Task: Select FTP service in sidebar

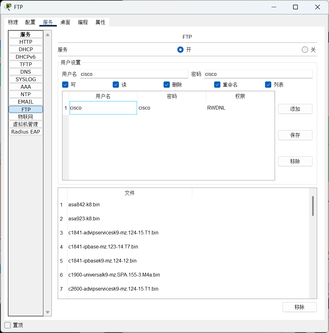Action: pos(26,109)
